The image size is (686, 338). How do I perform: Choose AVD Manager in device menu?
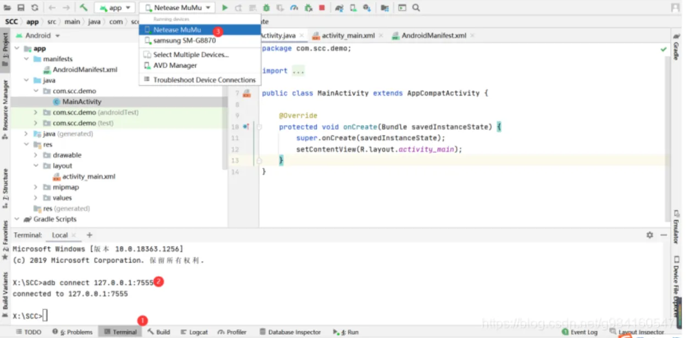(175, 65)
